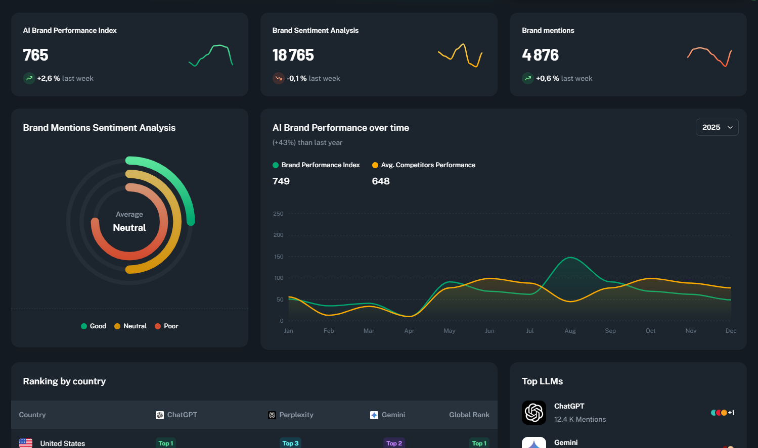Toggle the Poor sentiment legend item

(166, 326)
